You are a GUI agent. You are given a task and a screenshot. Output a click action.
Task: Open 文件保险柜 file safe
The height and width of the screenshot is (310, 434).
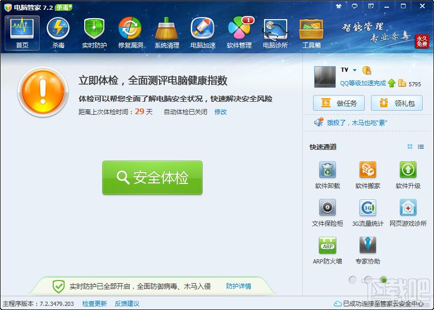click(328, 213)
